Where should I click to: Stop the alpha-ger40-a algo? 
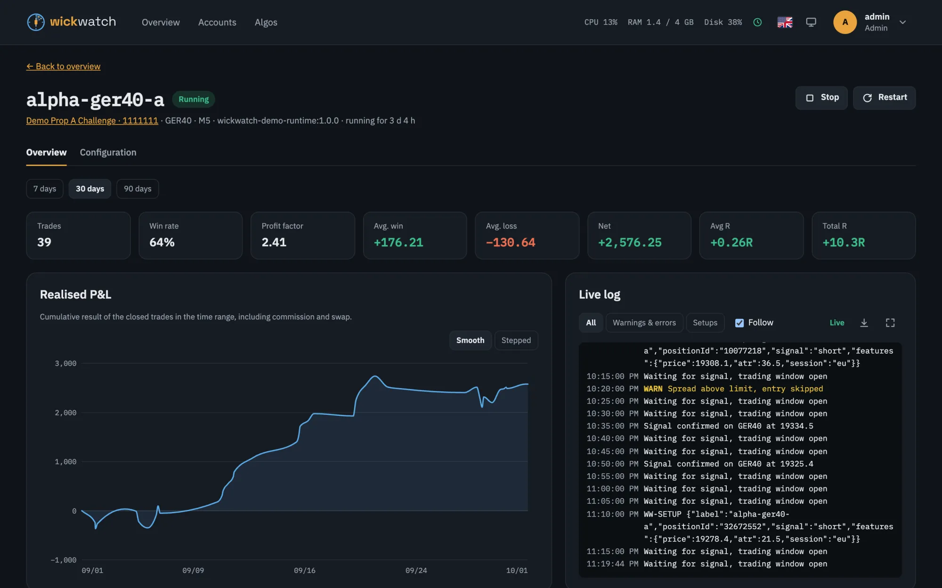click(x=821, y=98)
